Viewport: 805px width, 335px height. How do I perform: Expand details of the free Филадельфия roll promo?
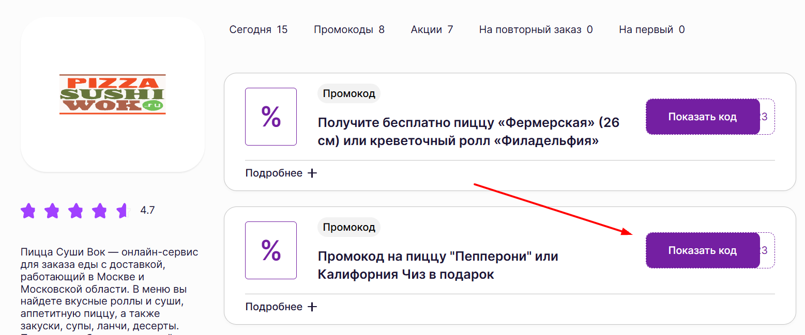click(274, 173)
